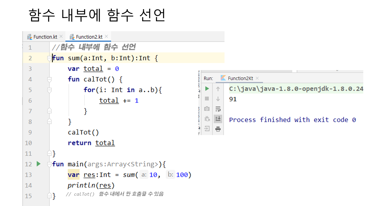
Task: Toggle soft-wrap in the console output
Action: (x=218, y=109)
